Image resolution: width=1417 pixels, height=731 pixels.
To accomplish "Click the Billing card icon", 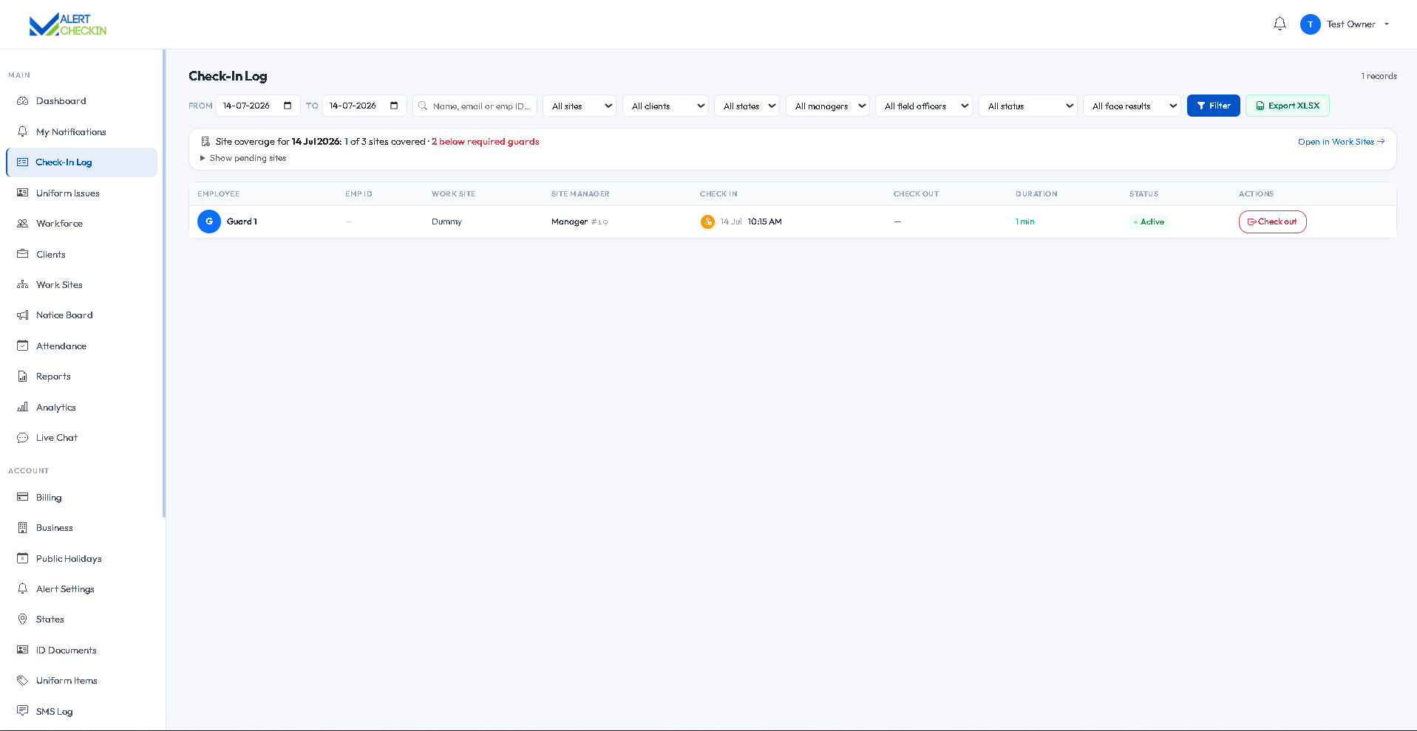I will point(23,497).
